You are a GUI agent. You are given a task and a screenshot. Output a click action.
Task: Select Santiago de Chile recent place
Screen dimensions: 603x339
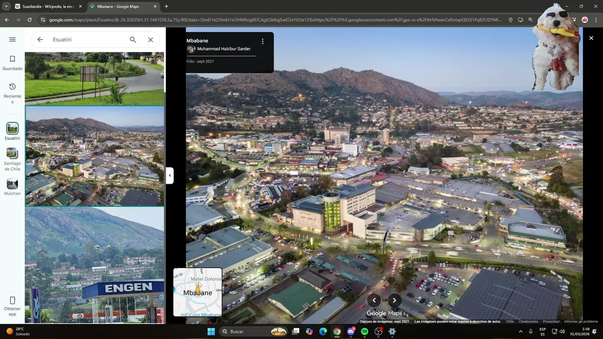tap(12, 160)
